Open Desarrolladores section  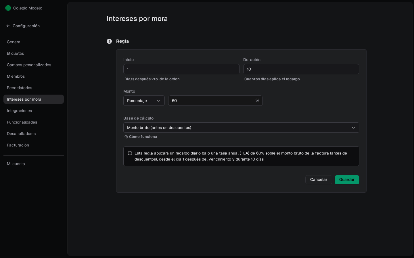point(34,134)
